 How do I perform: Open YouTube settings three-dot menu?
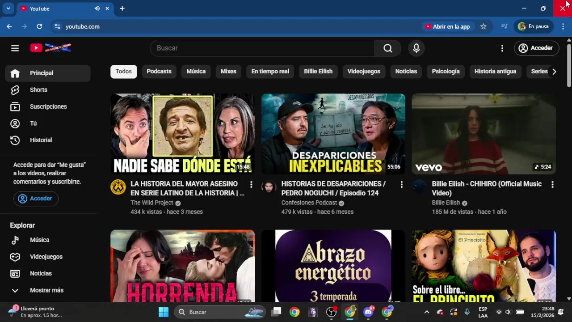coord(502,48)
